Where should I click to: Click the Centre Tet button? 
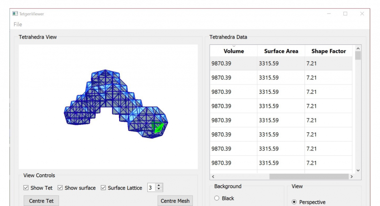pos(41,201)
